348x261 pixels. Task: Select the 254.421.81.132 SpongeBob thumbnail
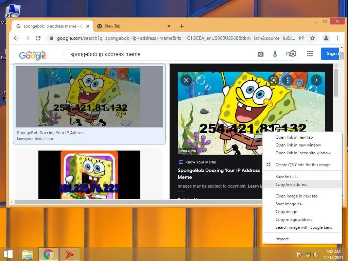(x=89, y=97)
